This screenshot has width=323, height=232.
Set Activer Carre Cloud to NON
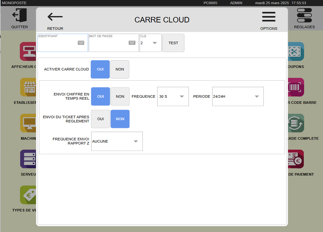coord(120,69)
